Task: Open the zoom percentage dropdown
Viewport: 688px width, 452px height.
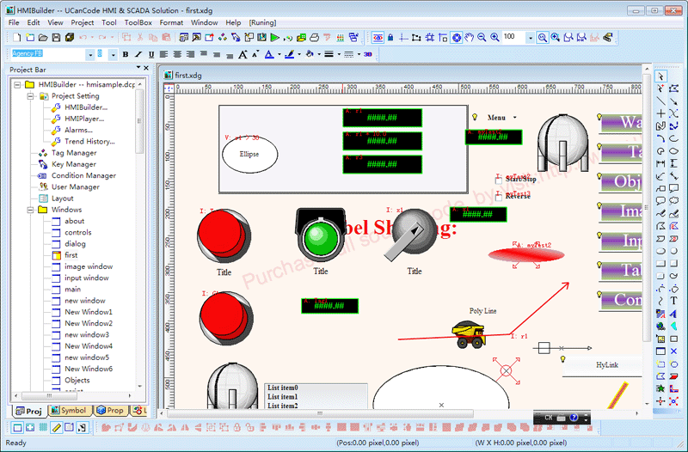Action: pos(530,38)
